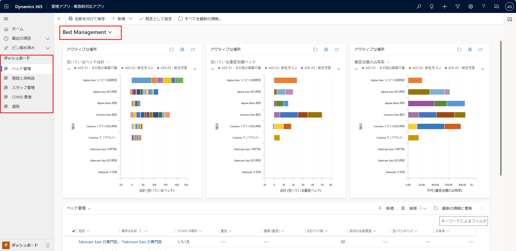Click 新規 button in the grid toolbar
The width and height of the screenshot is (516, 251).
pyautogui.click(x=386, y=208)
